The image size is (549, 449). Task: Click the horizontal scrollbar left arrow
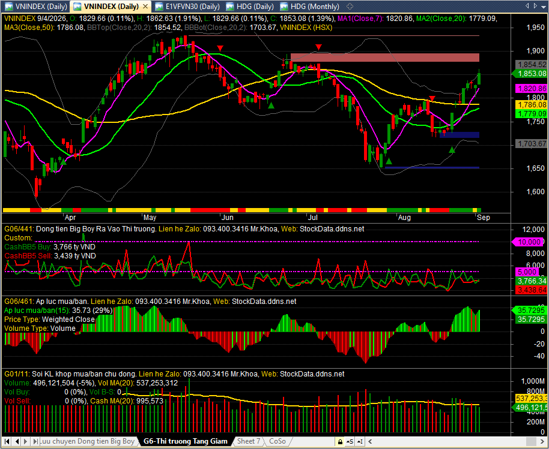tap(369, 442)
